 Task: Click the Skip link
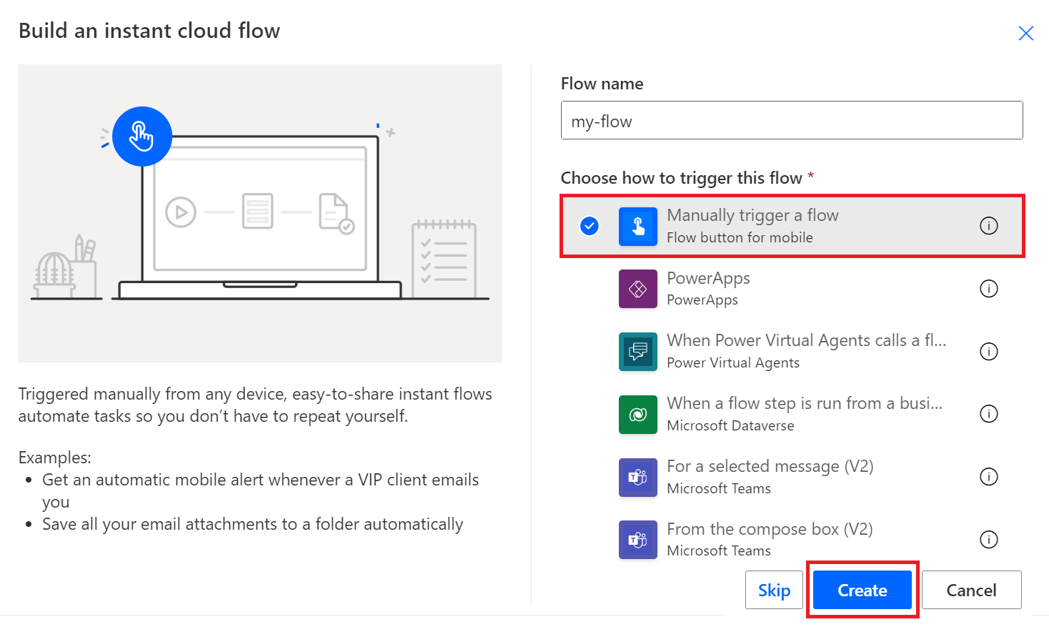point(774,589)
